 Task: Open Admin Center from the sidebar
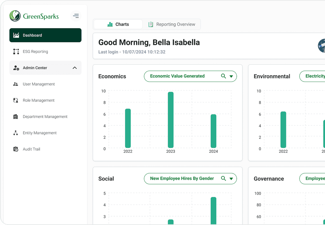(35, 68)
